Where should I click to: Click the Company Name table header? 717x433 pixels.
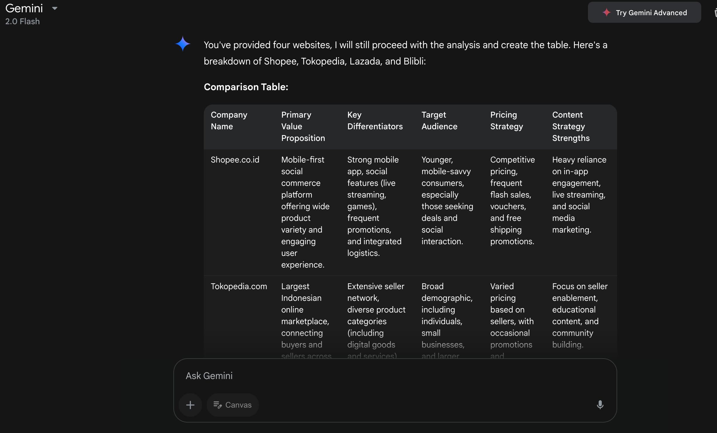pyautogui.click(x=229, y=121)
